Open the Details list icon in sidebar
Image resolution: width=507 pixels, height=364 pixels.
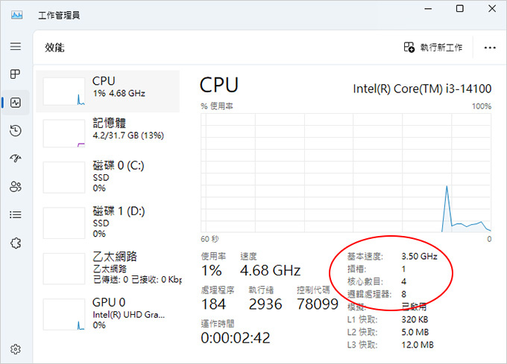15,214
